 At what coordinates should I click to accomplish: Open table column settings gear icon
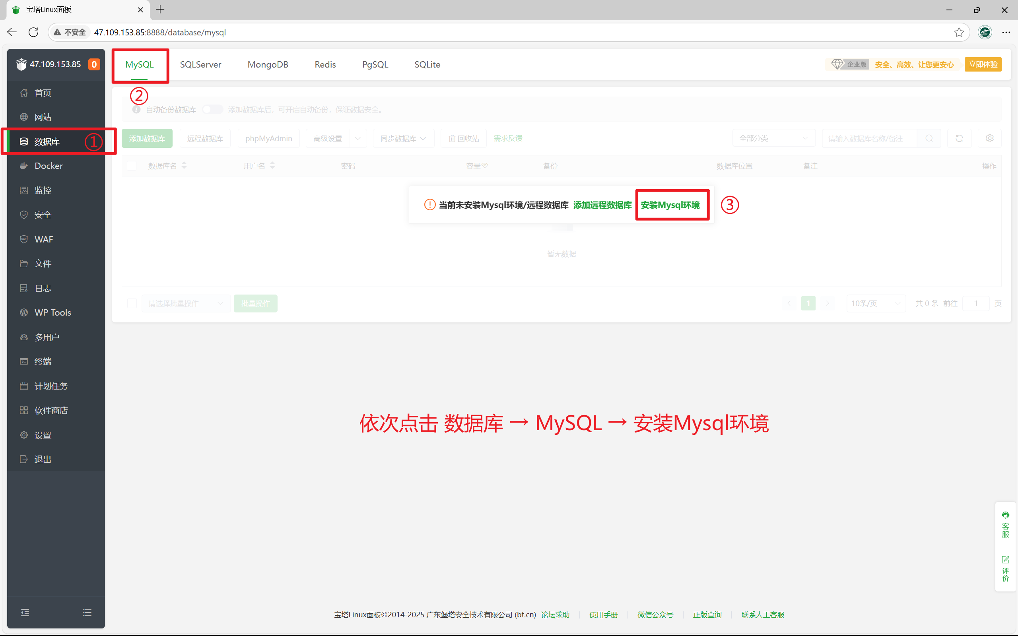click(x=989, y=138)
